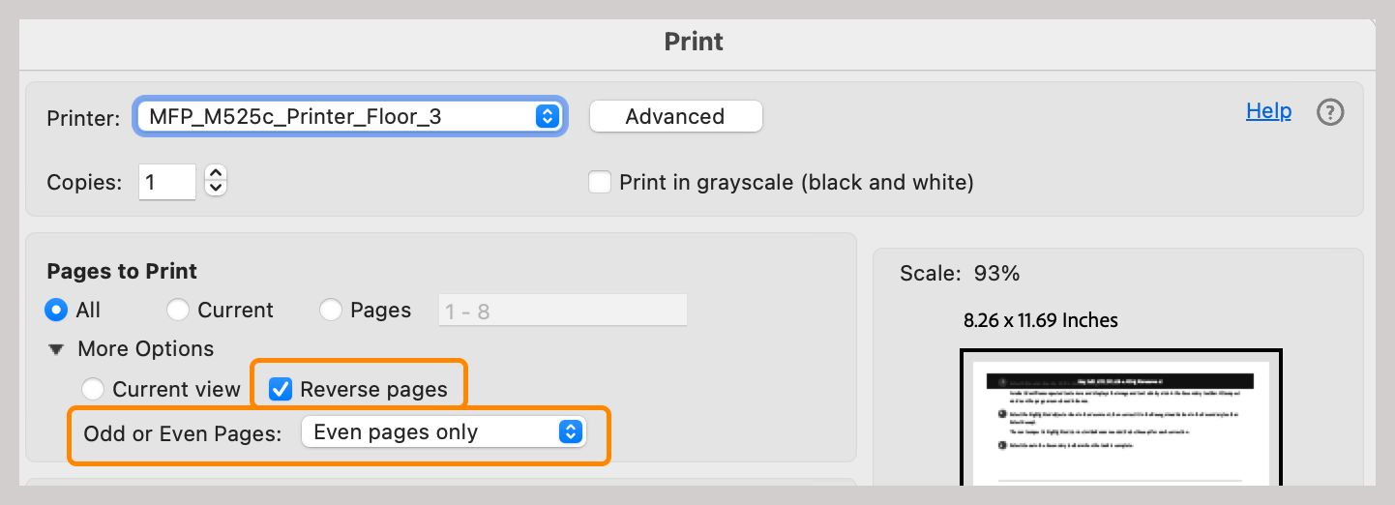Select the All pages radio button
1395x505 pixels.
point(57,311)
